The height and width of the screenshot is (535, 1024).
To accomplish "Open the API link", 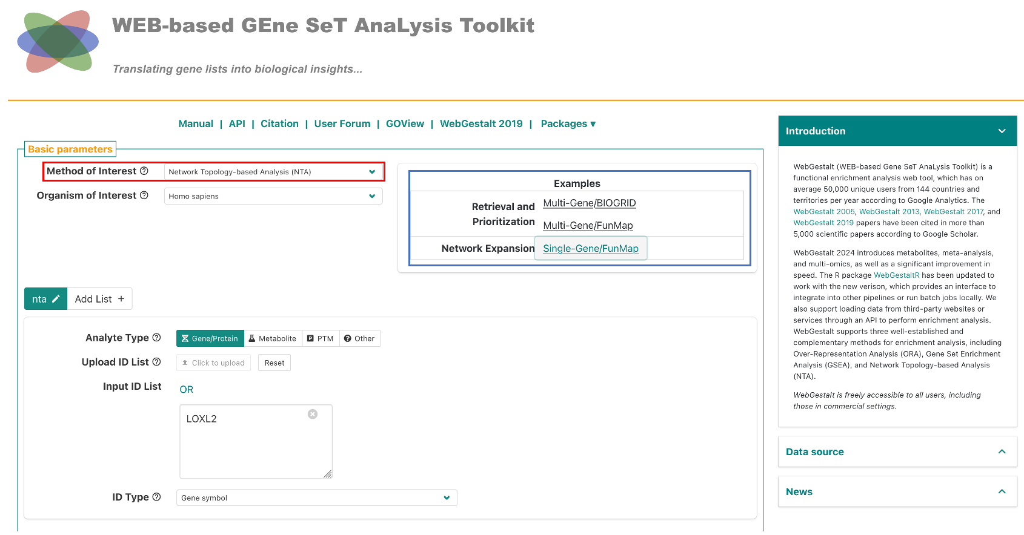I will 237,123.
